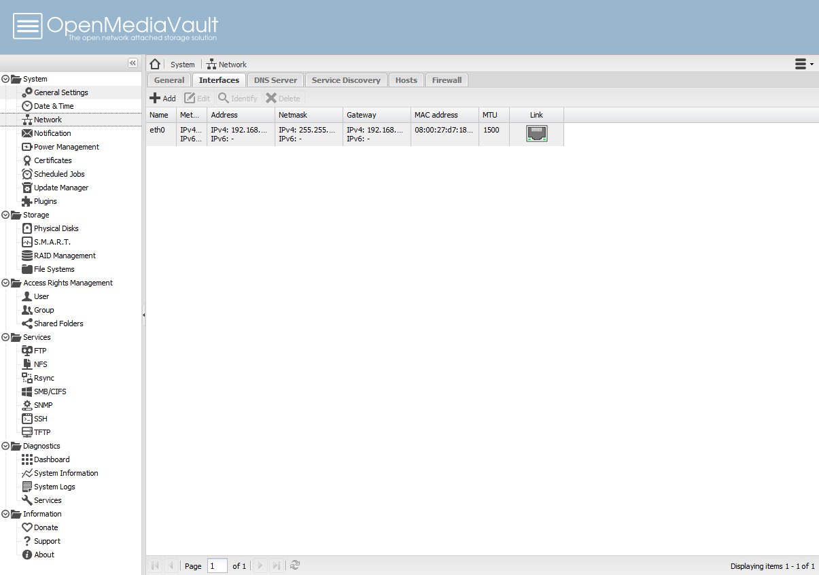Image resolution: width=819 pixels, height=575 pixels.
Task: Switch to the General tab
Action: coord(169,80)
